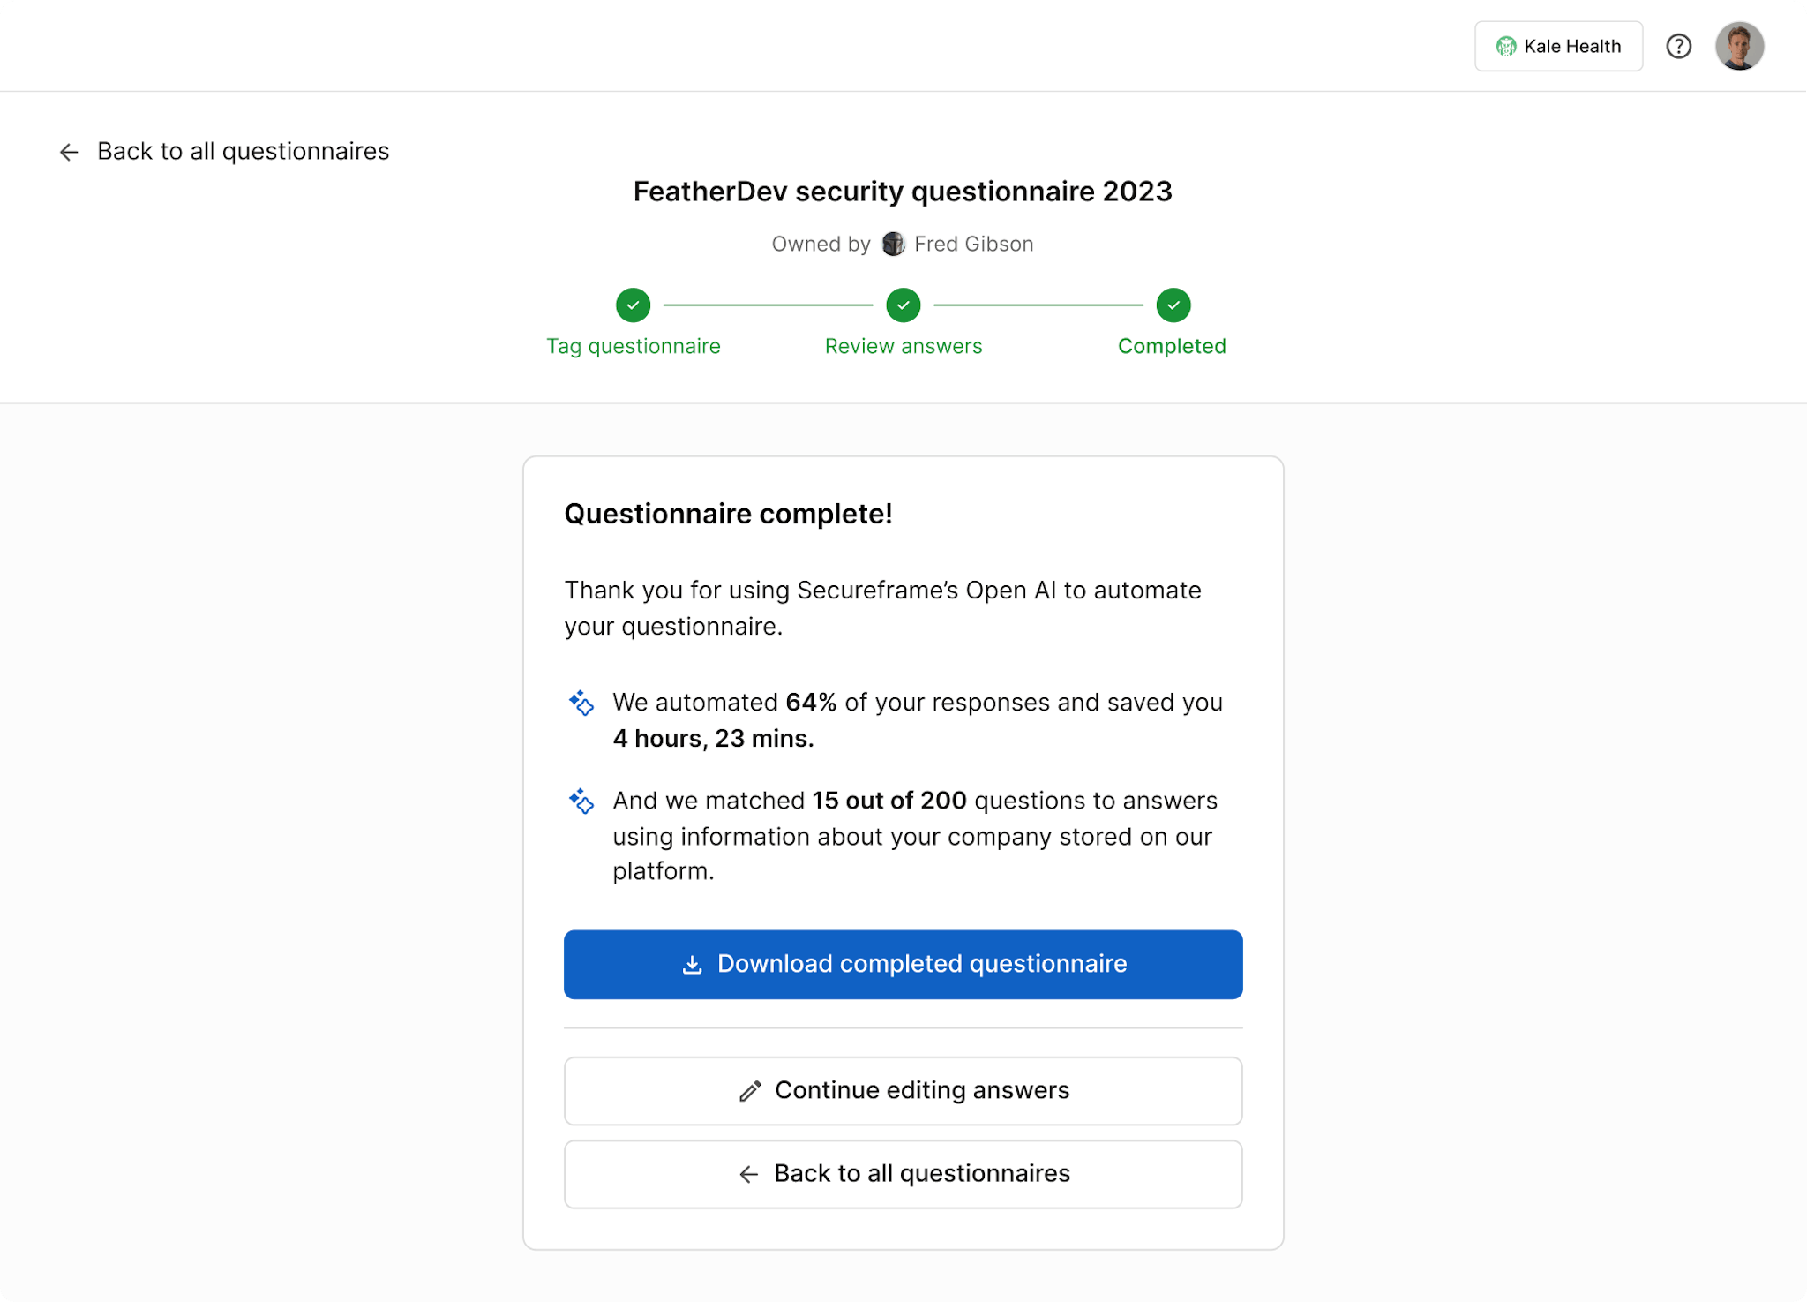Select the Completed step green checkmark
1807x1302 pixels.
tap(1173, 305)
